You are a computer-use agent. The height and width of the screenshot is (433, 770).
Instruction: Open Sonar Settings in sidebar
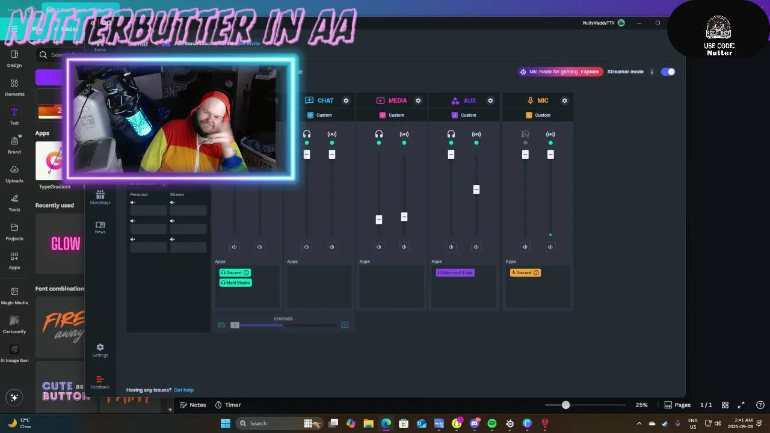pos(100,350)
